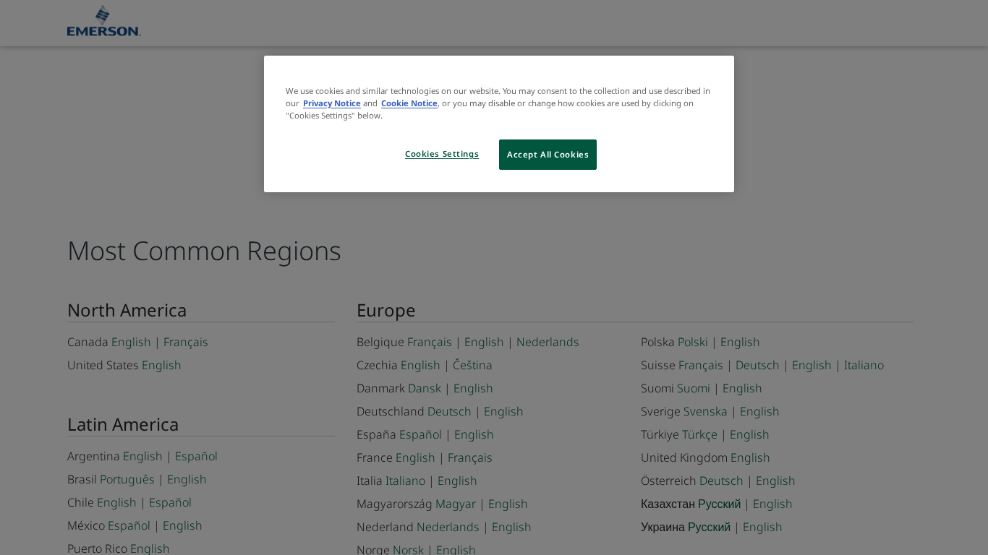Select Türkiye Türkçe
This screenshot has height=555, width=988.
(699, 434)
